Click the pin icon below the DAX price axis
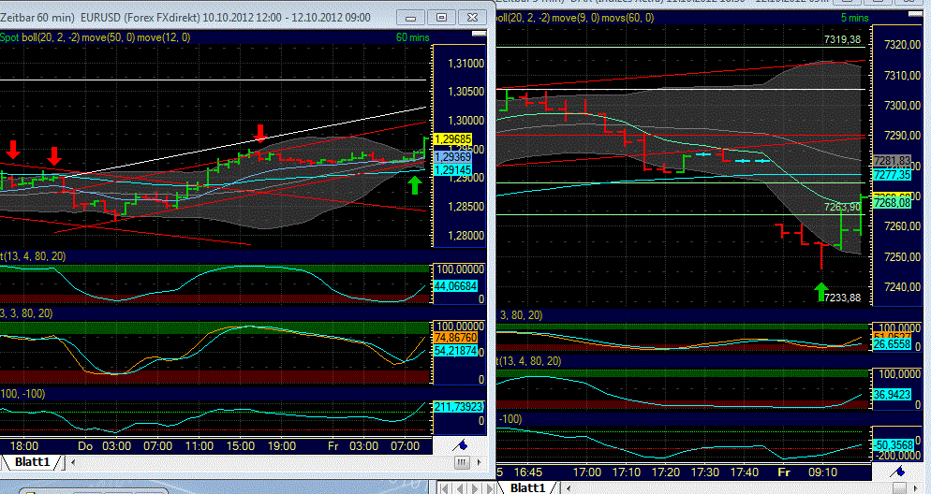Screen dimensions: 931x494 click(x=899, y=472)
